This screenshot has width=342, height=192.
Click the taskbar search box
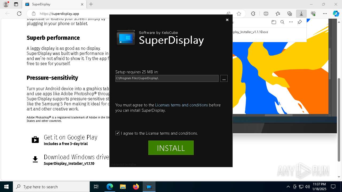[51, 187]
